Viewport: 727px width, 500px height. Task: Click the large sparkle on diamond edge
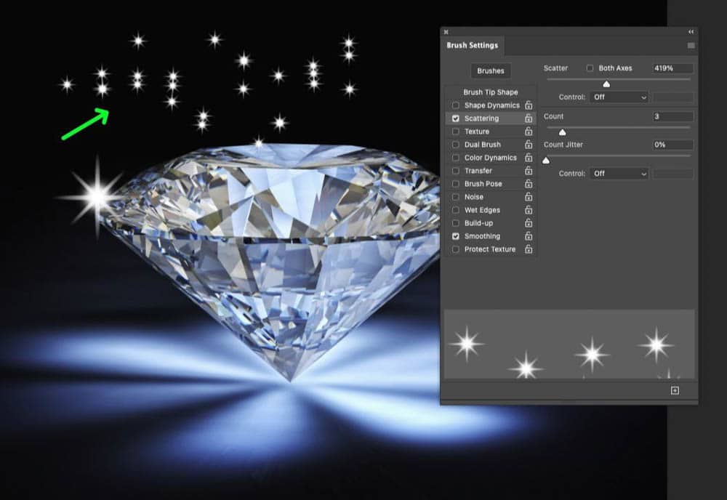point(97,196)
